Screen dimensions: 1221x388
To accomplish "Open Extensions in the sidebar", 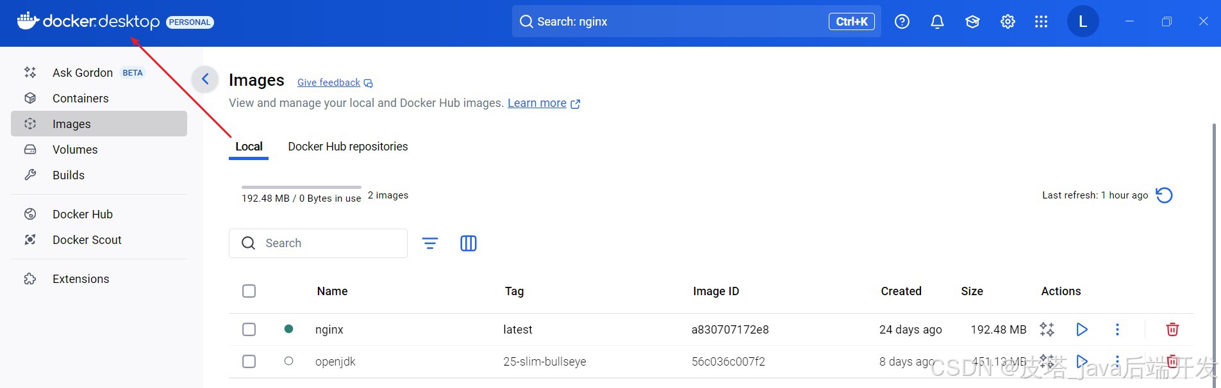I will pos(99,279).
